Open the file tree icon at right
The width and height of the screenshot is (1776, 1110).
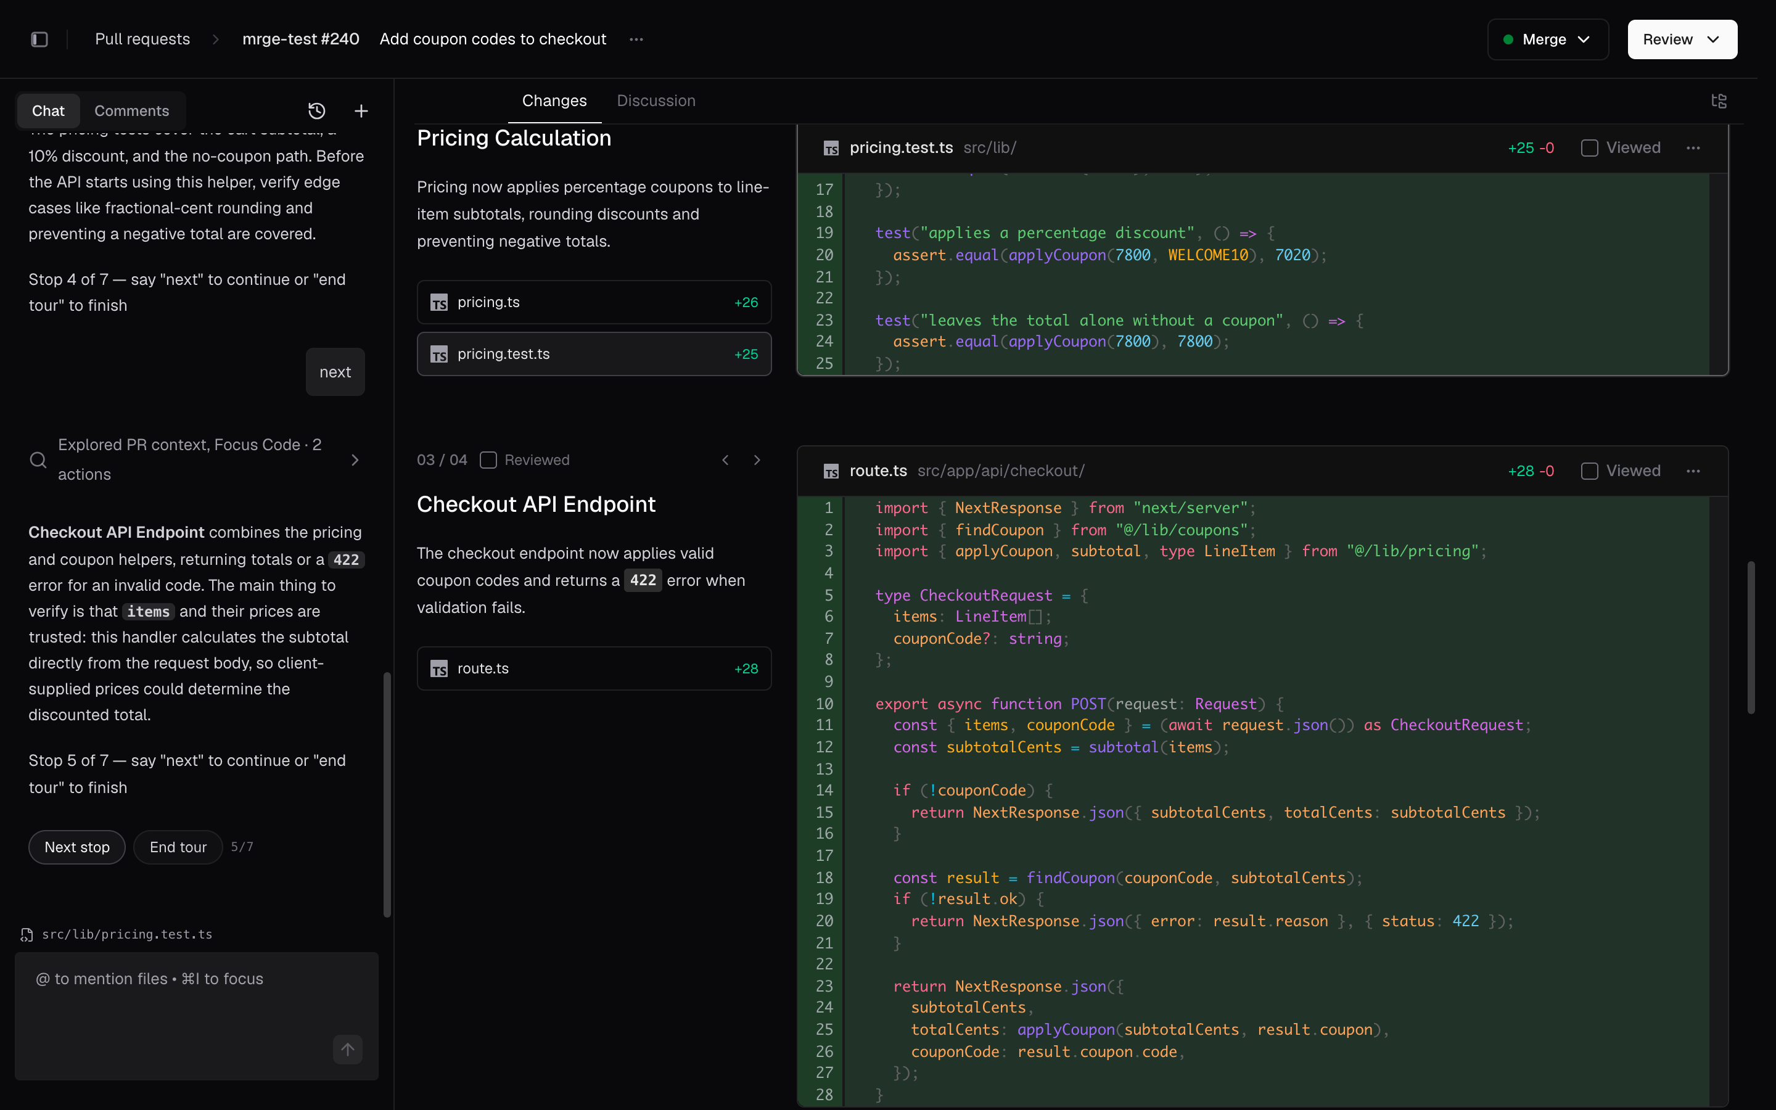coord(1719,101)
